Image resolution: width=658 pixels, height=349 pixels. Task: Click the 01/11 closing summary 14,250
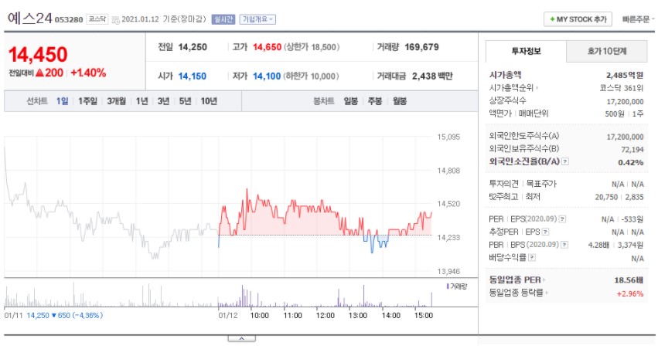pyautogui.click(x=38, y=316)
